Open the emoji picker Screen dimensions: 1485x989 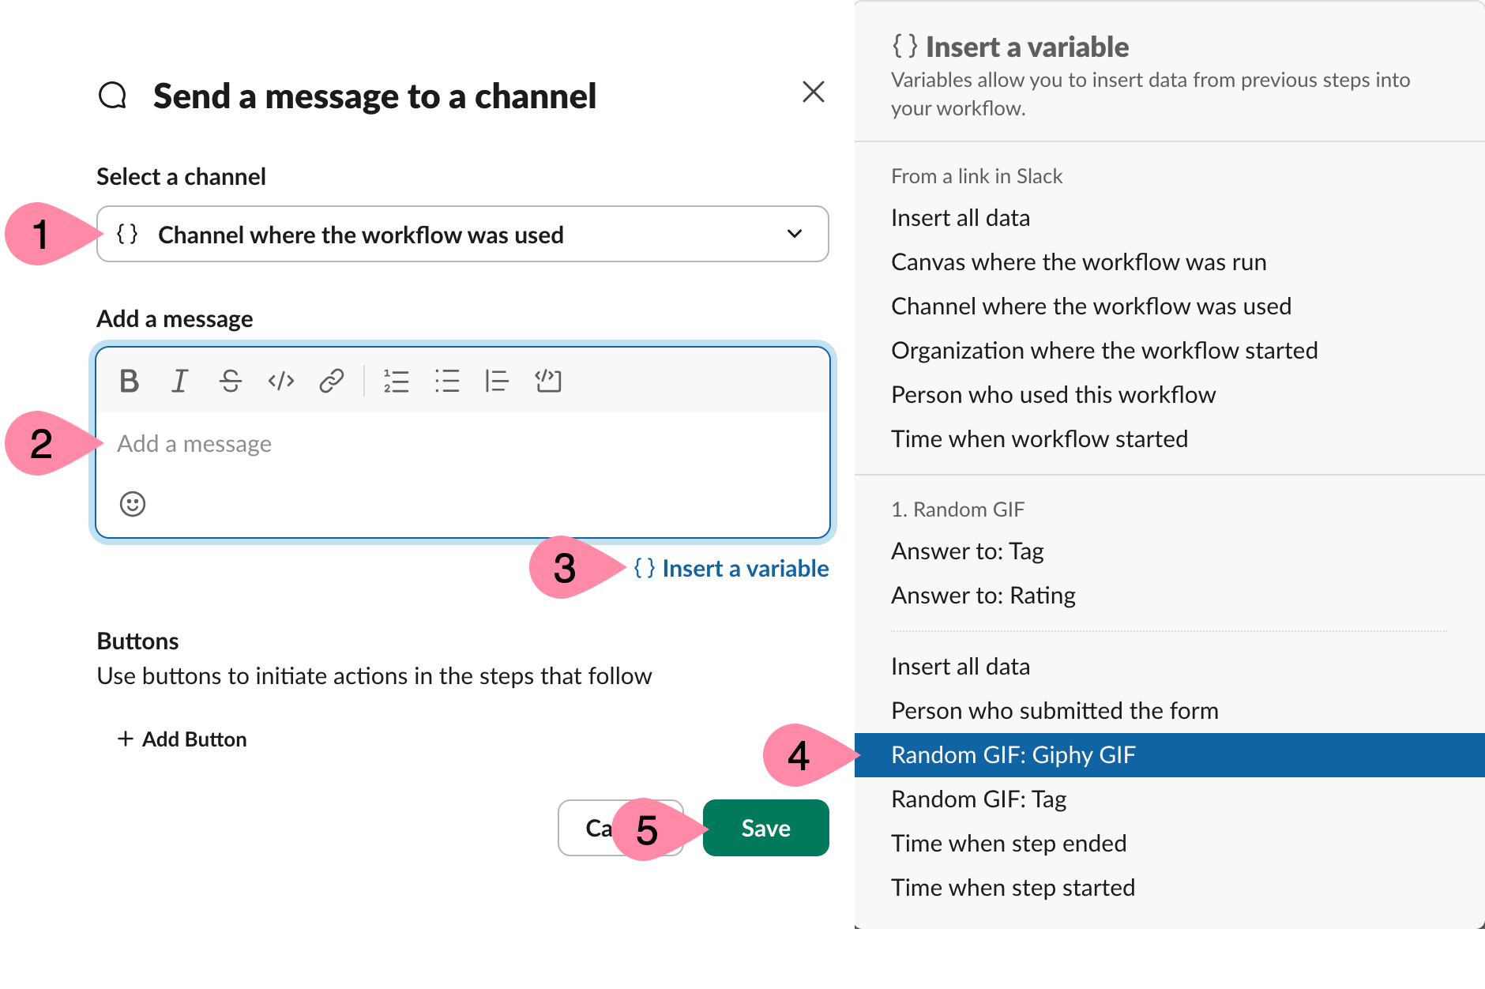click(x=133, y=504)
